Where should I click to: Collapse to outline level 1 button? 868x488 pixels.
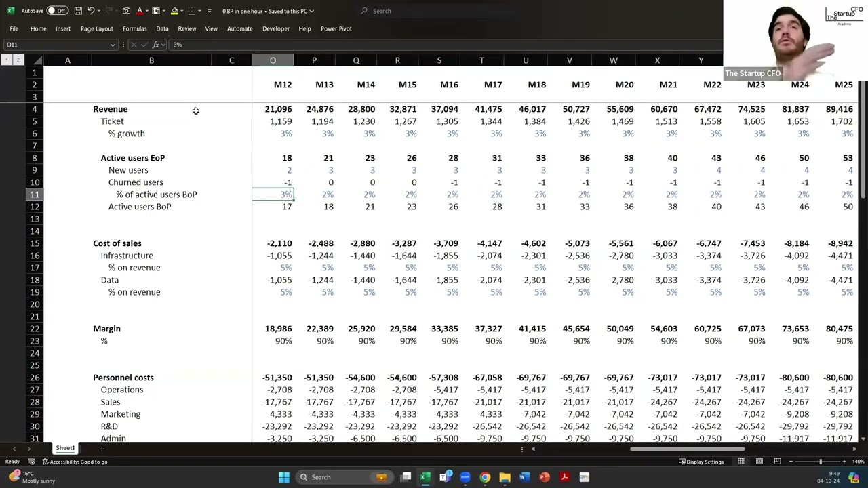pyautogui.click(x=7, y=60)
